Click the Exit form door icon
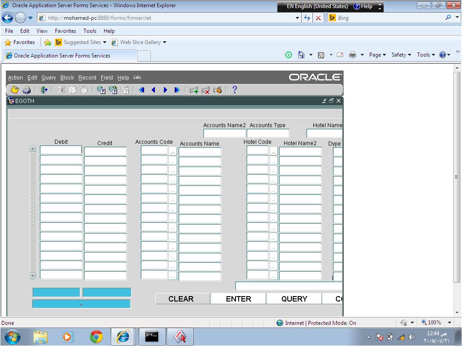Image resolution: width=462 pixels, height=346 pixels. click(44, 90)
